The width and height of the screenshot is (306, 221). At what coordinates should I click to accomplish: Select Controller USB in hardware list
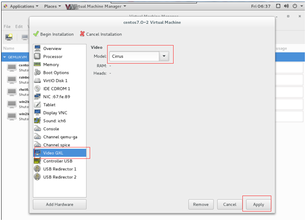pyautogui.click(x=60, y=161)
